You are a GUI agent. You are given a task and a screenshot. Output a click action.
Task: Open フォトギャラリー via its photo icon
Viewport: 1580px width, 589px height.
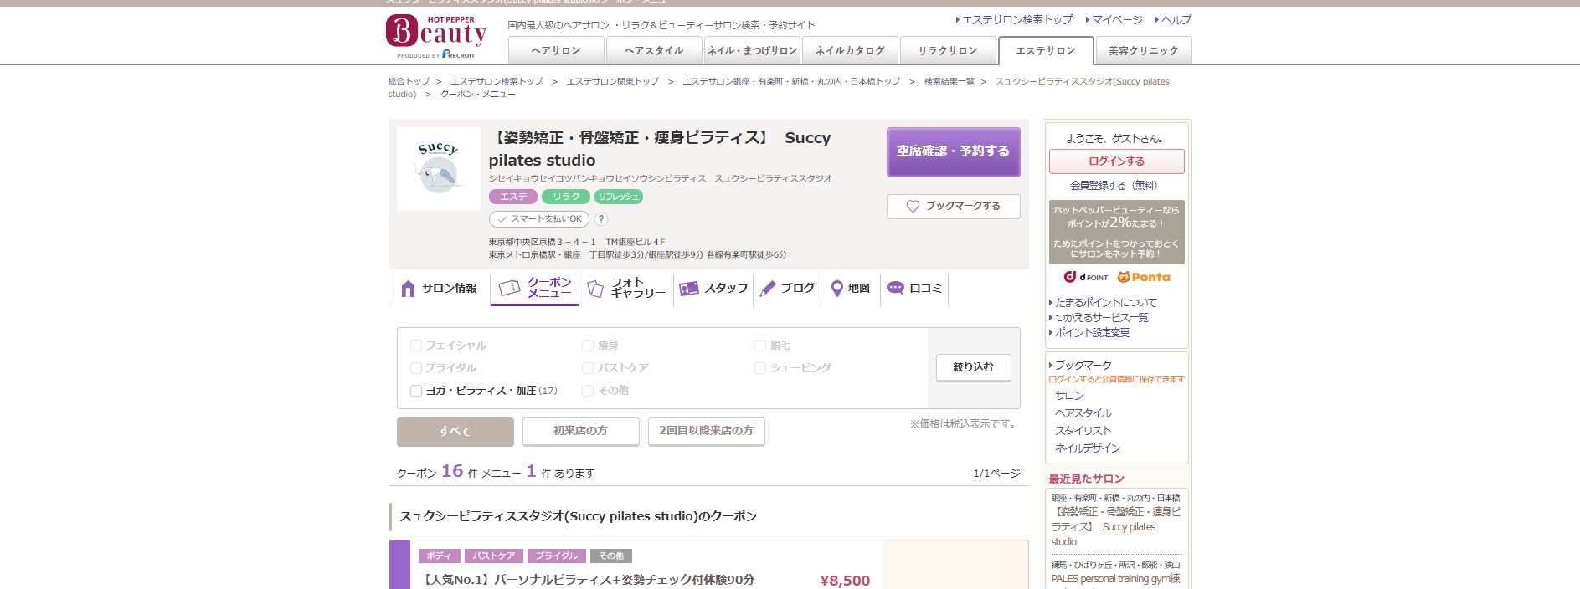[x=595, y=289]
